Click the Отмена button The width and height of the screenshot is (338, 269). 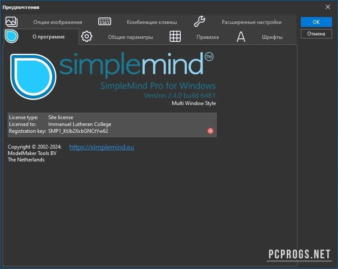[x=316, y=34]
